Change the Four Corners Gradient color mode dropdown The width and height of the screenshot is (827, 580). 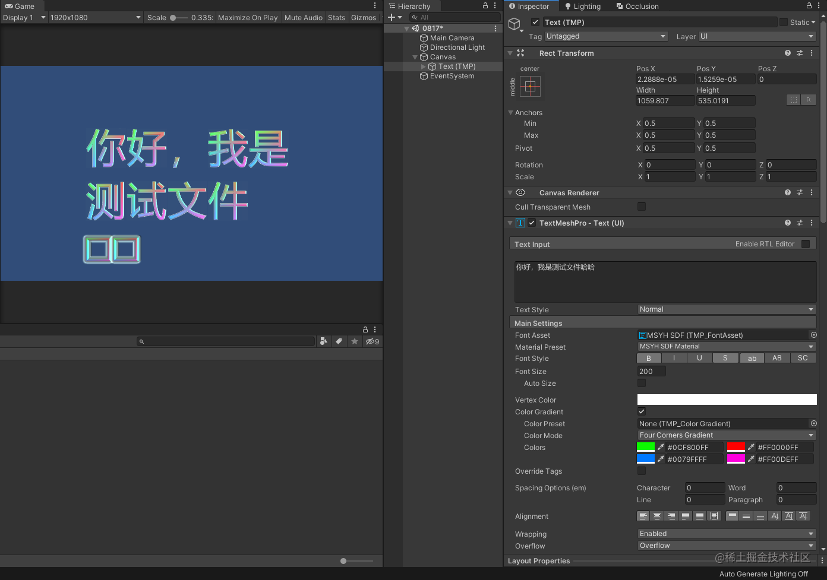pos(726,435)
